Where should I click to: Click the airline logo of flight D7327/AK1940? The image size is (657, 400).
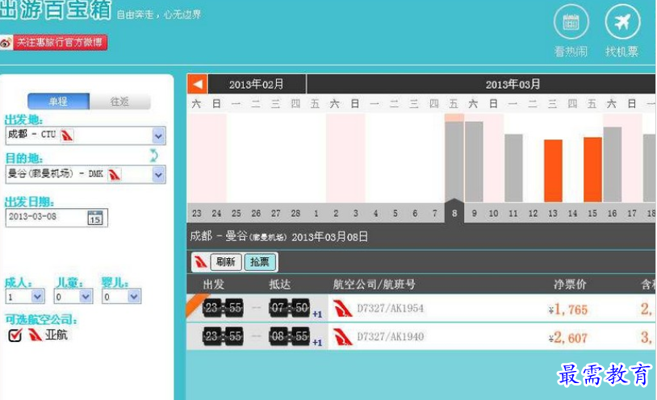[342, 337]
